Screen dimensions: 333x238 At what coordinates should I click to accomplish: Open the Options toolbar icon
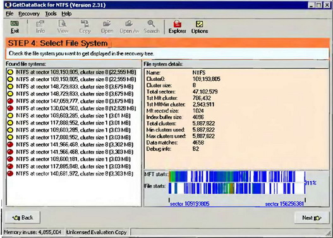200,27
